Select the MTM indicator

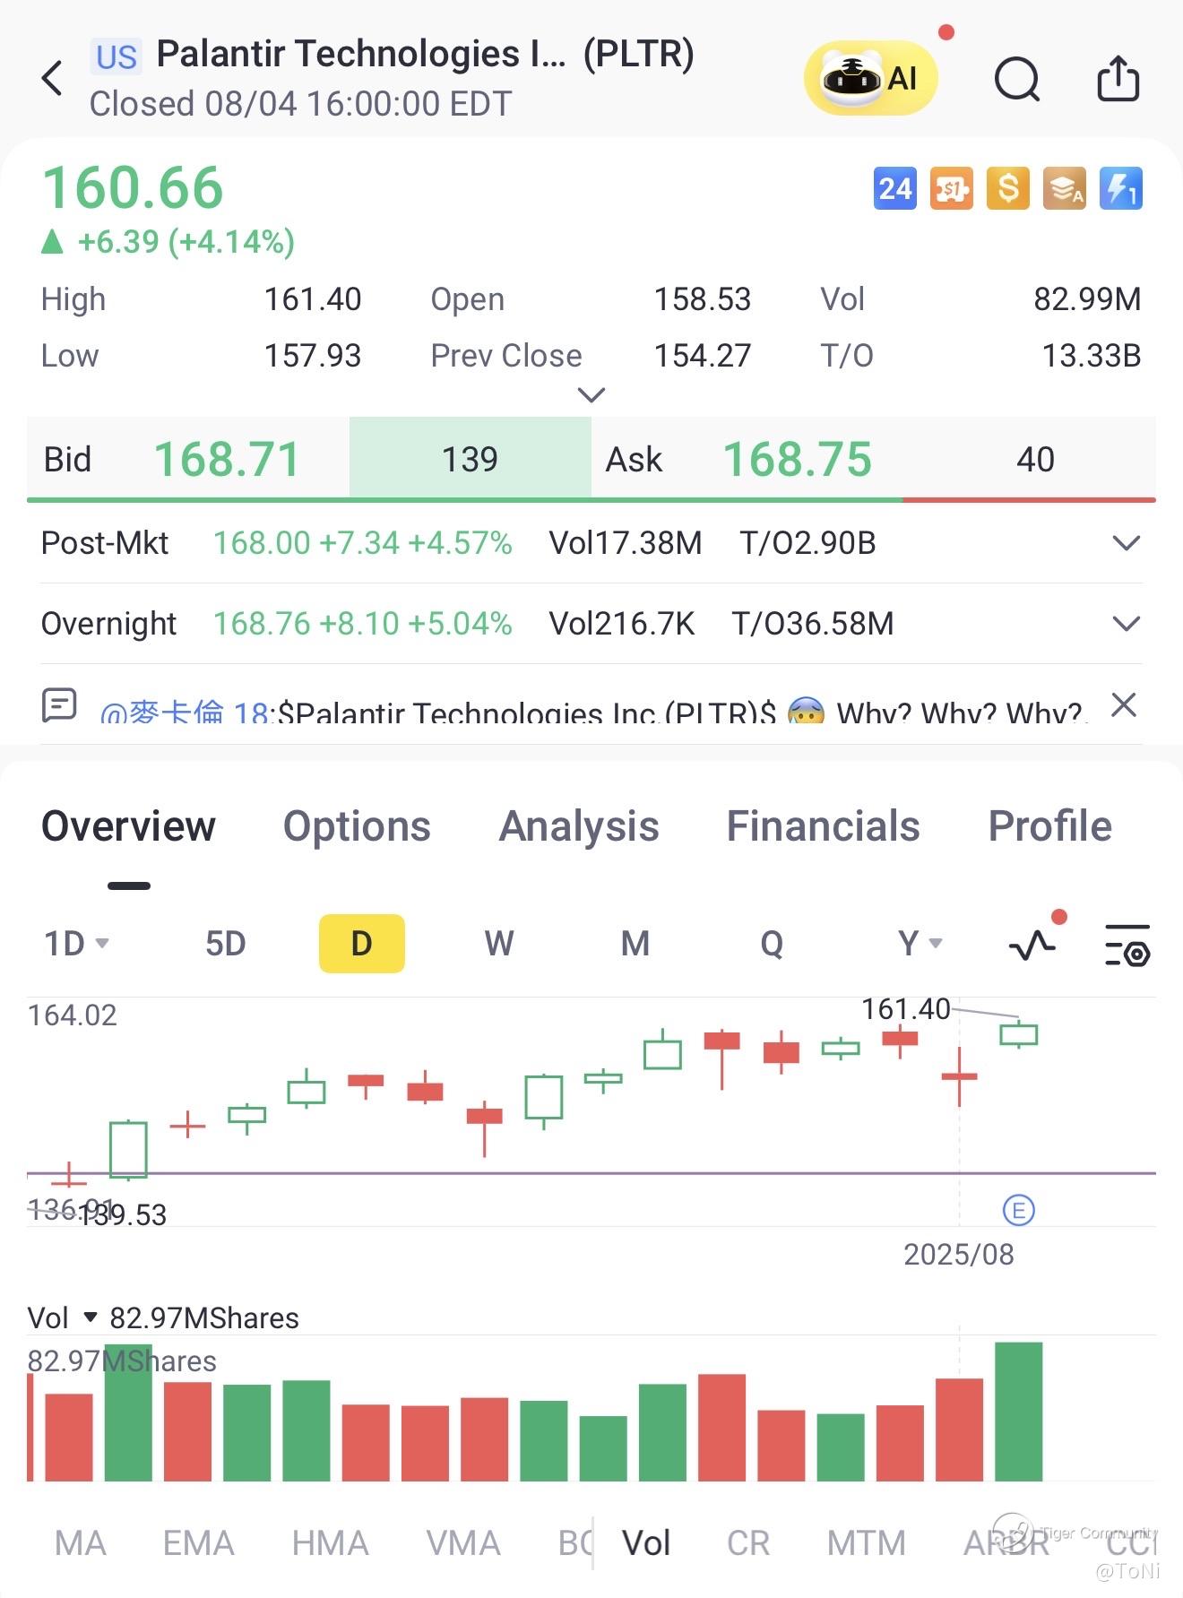tap(866, 1543)
